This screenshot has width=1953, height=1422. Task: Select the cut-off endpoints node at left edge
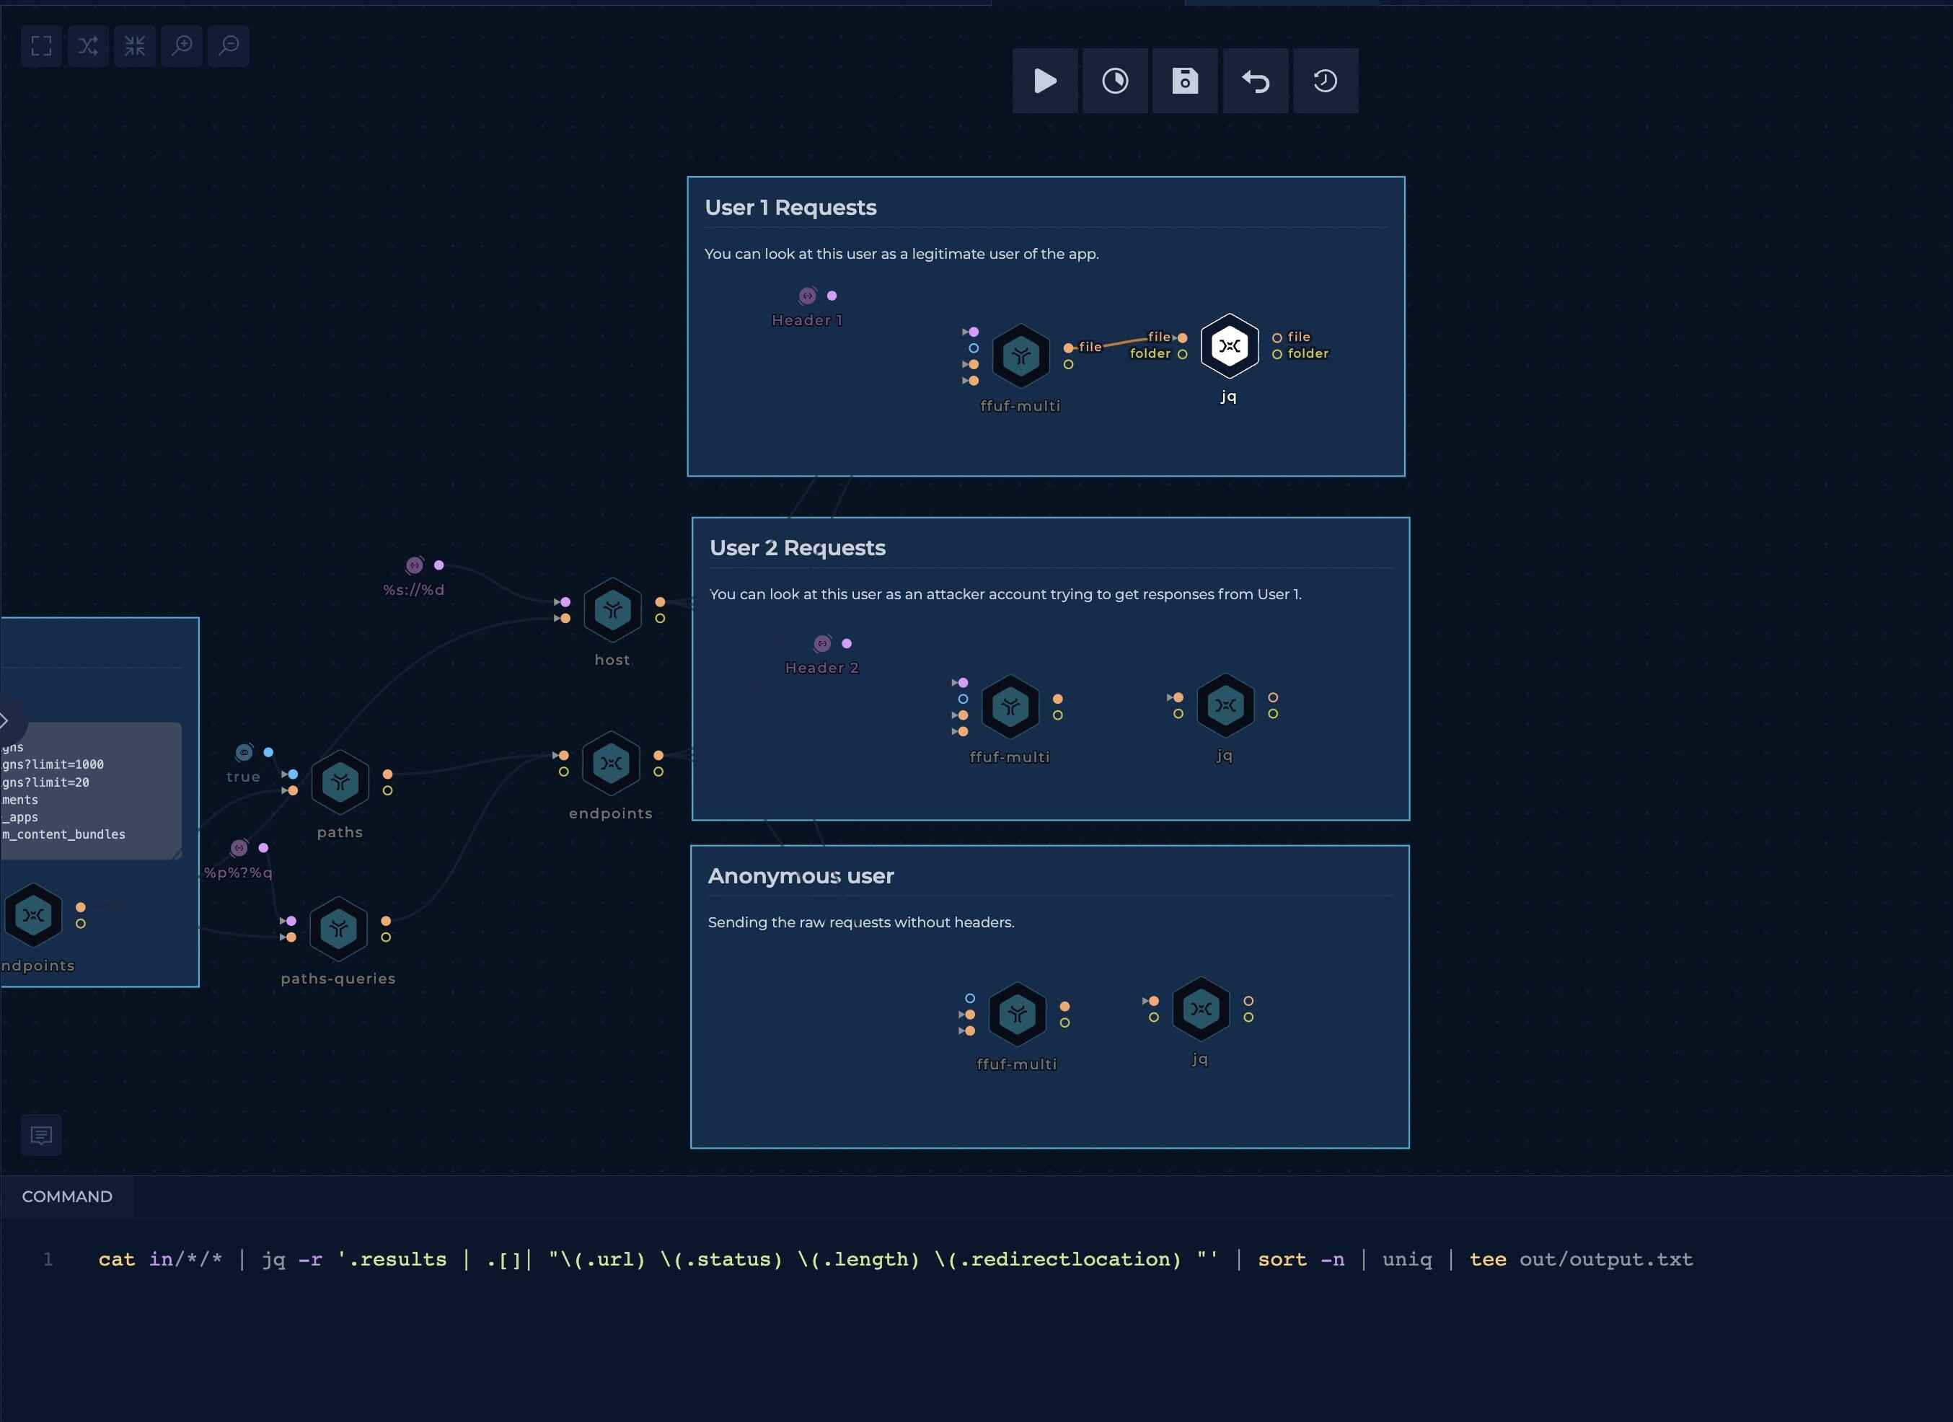[34, 915]
